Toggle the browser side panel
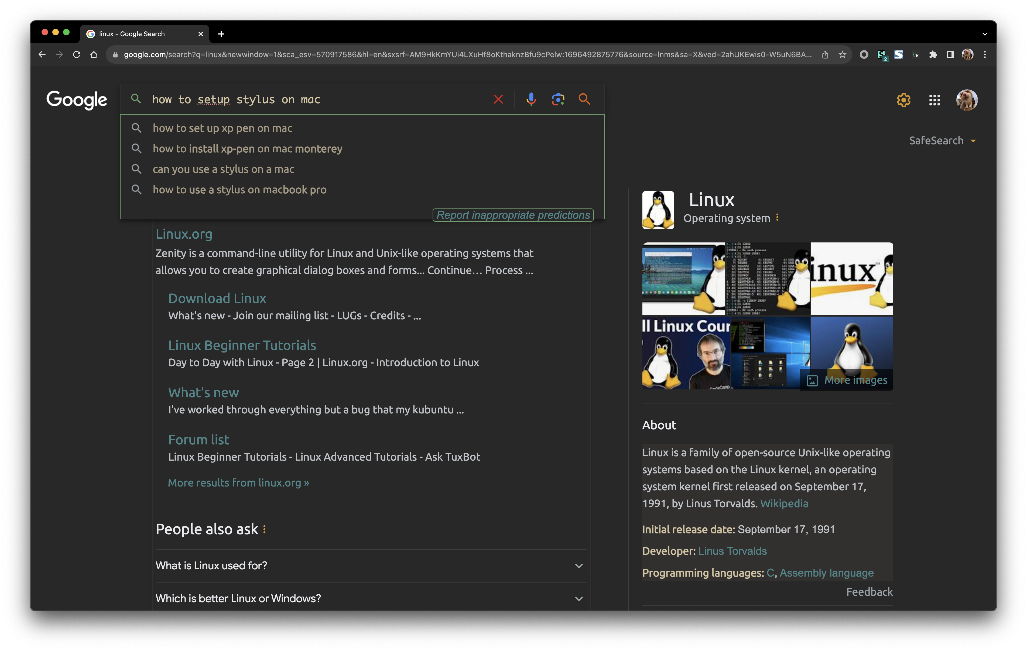 point(950,54)
